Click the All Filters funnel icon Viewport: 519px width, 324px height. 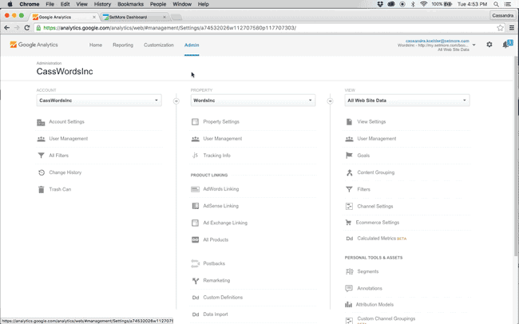click(x=41, y=156)
